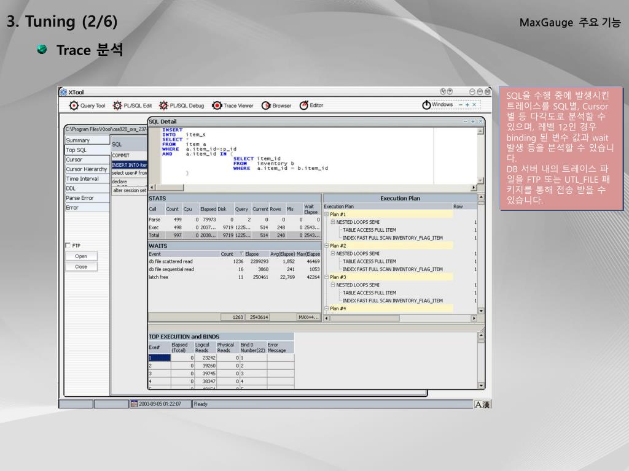Launch PL/SQL Debug
Image resolution: width=629 pixels, height=471 pixels.
click(181, 105)
